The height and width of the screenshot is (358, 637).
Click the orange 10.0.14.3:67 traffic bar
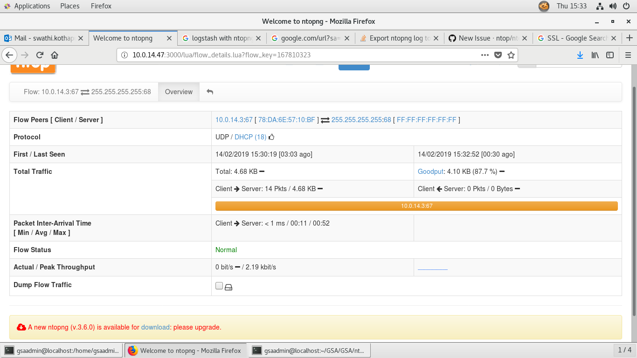(x=416, y=206)
